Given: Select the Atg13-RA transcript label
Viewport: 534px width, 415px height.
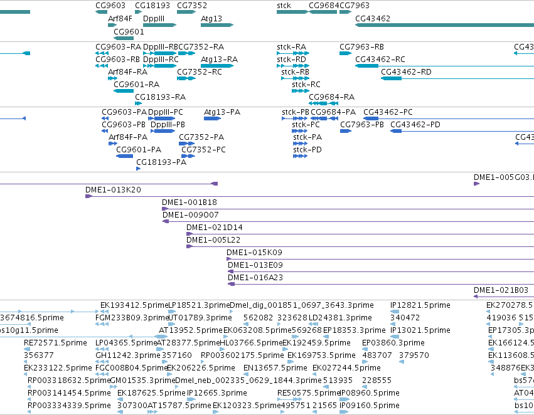Looking at the screenshot, I should pos(219,60).
